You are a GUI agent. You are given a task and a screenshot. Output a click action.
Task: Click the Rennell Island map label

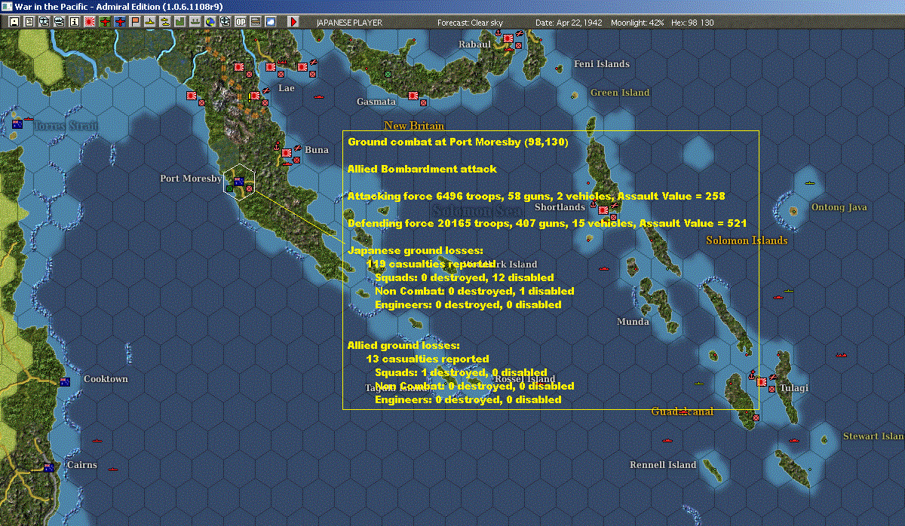point(663,465)
